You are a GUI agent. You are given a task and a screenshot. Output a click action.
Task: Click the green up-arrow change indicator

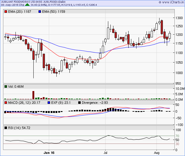[27, 5]
